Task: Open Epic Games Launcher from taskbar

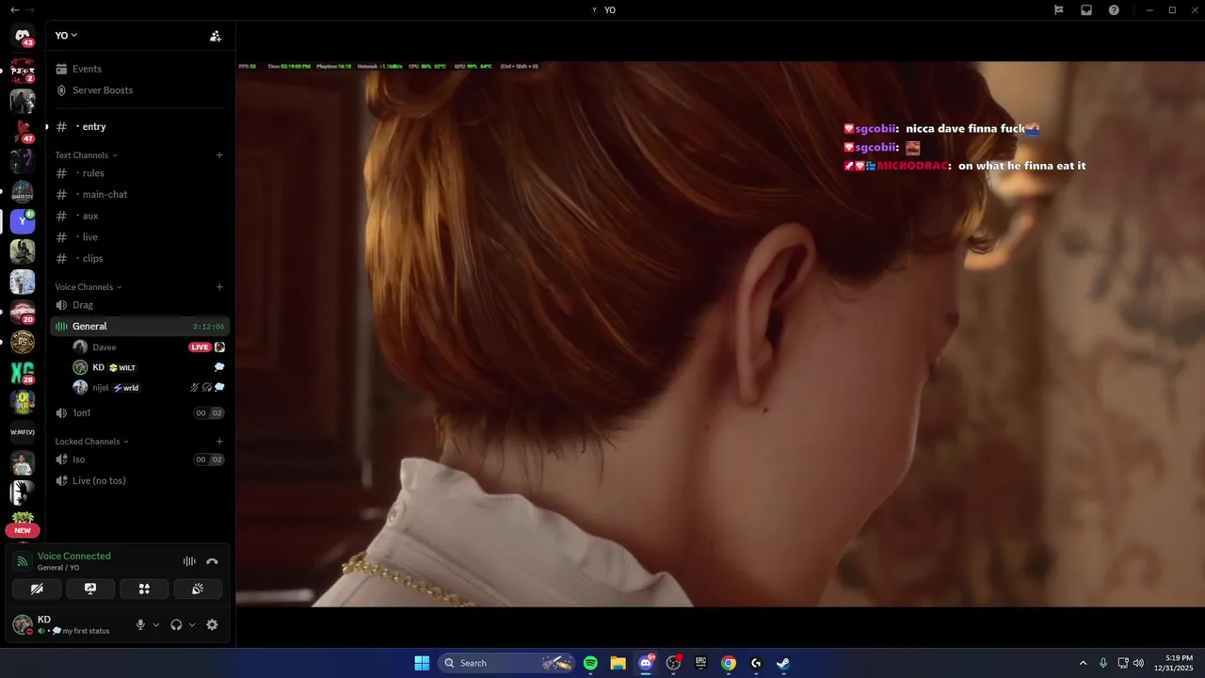Action: click(700, 663)
